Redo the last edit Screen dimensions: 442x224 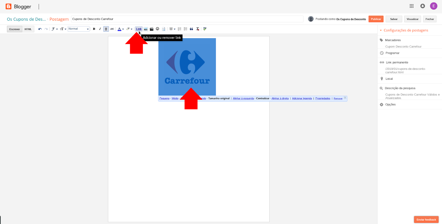click(46, 29)
